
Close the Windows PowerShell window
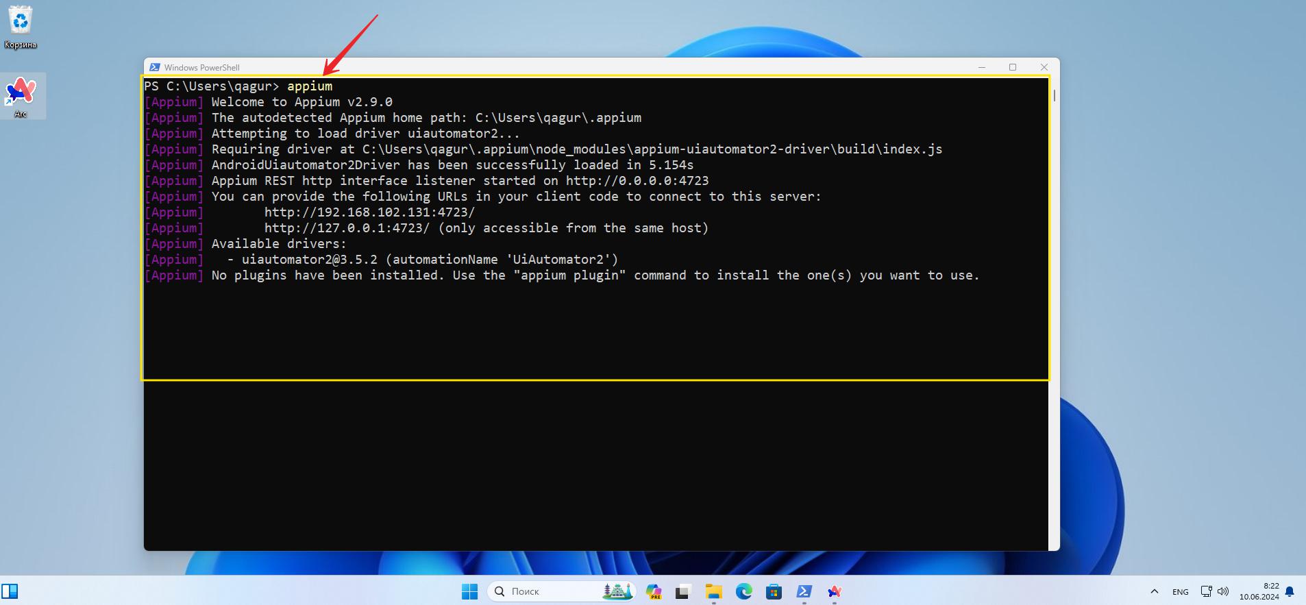pyautogui.click(x=1044, y=67)
